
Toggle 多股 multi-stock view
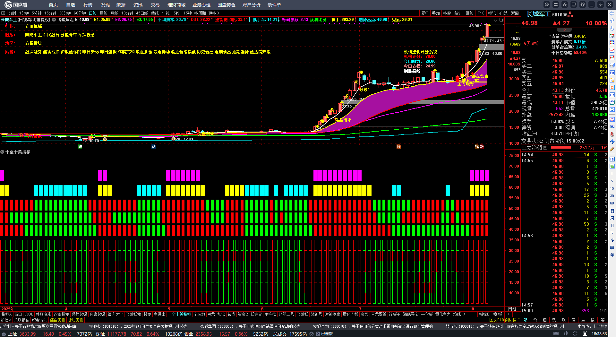coord(447,13)
